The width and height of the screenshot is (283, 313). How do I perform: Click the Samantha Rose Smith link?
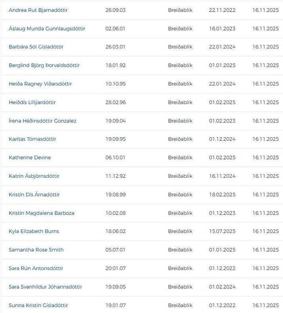pyautogui.click(x=36, y=250)
